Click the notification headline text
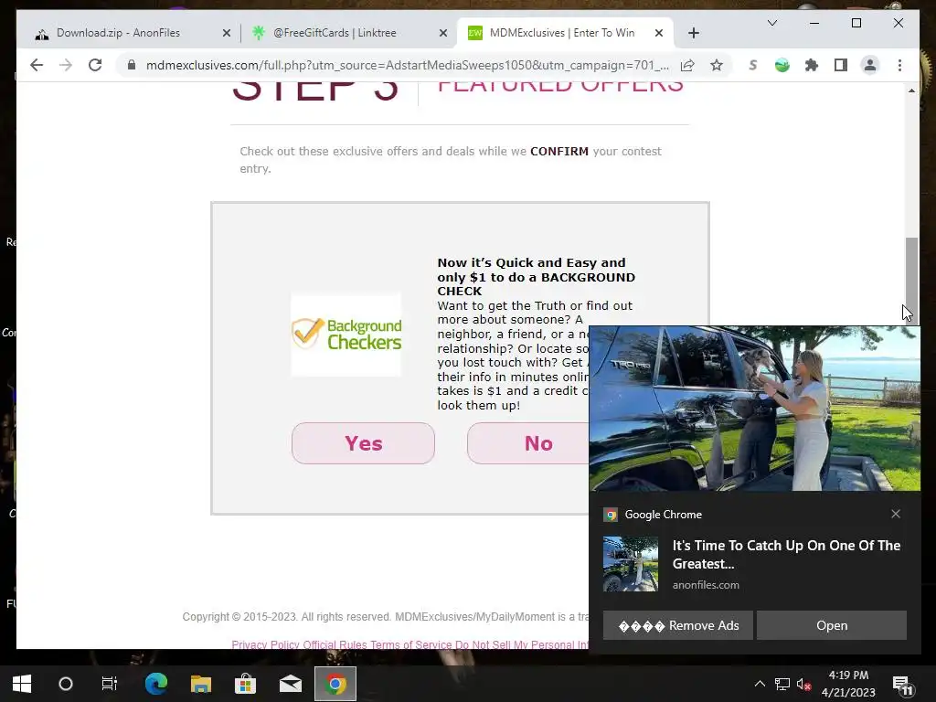 [x=786, y=555]
